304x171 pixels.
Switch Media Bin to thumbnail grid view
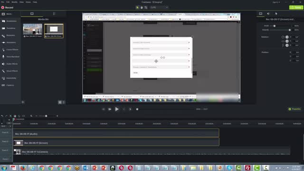[x=60, y=102]
